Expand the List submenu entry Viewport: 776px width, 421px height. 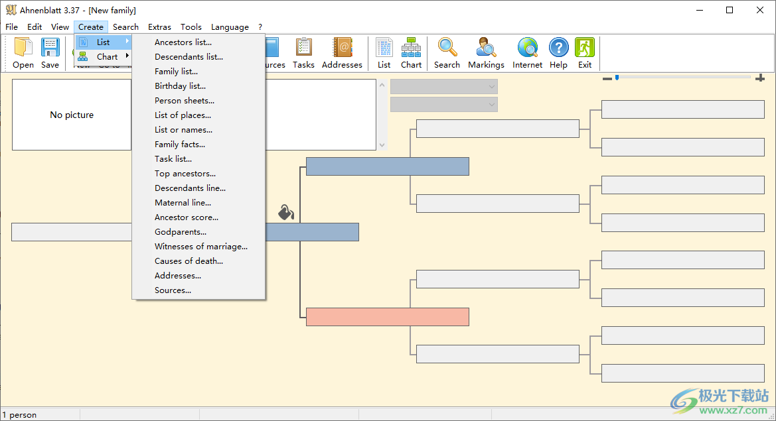point(104,42)
